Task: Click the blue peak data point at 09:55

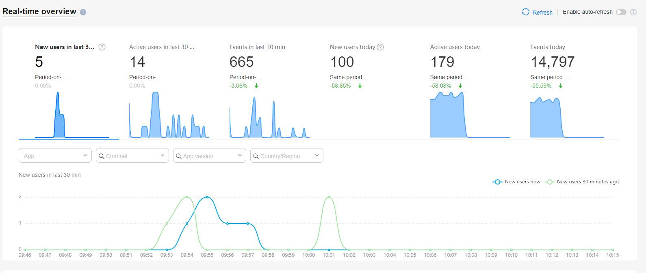Action: click(x=207, y=197)
